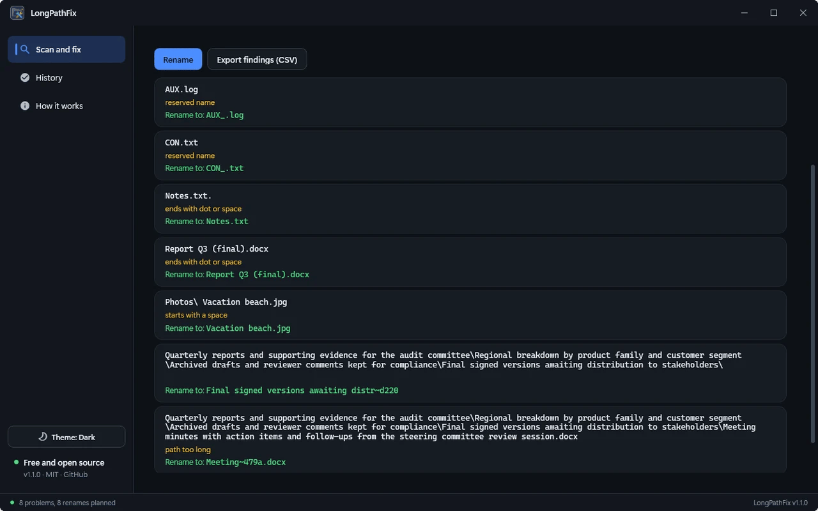Click the magnifier icon beside Scan and fix
The image size is (818, 511).
25,49
